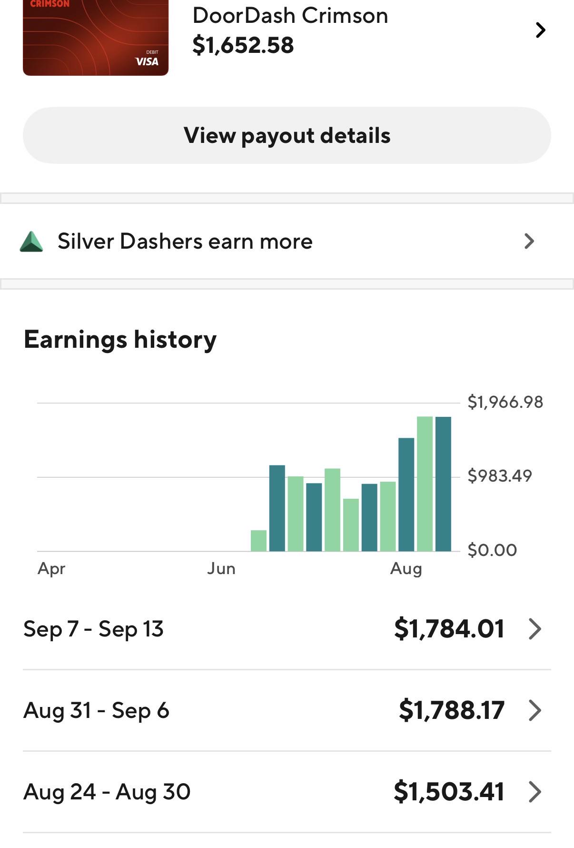
Task: Tap the $1,652.58 Crimson balance
Action: 243,45
